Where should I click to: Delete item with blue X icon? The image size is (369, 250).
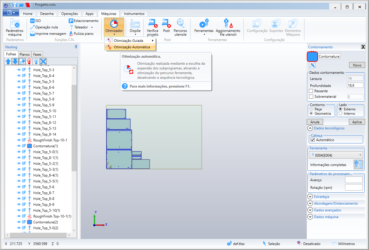tap(43, 61)
